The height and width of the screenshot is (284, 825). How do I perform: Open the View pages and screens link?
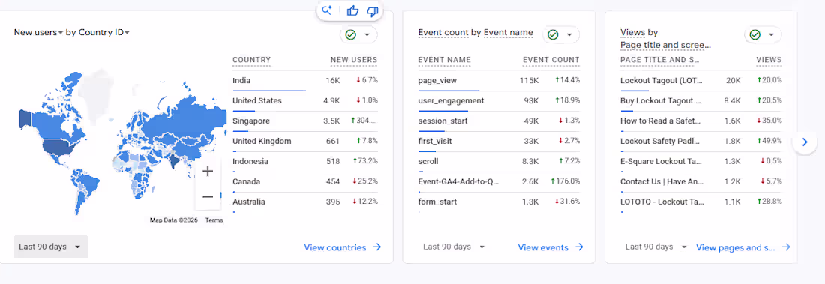click(x=743, y=247)
